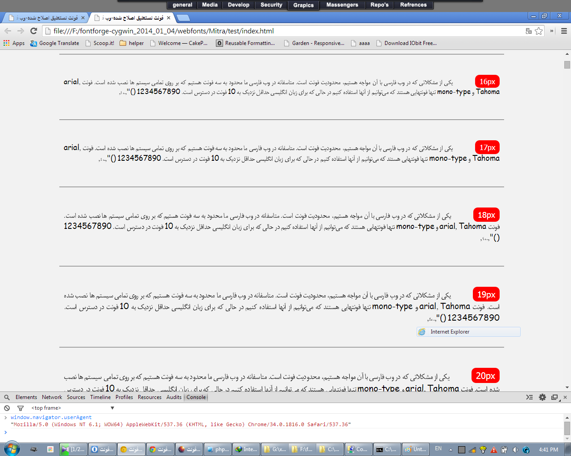Viewport: 571px width, 456px height.
Task: Open the Chrome hamburger menu
Action: (564, 31)
